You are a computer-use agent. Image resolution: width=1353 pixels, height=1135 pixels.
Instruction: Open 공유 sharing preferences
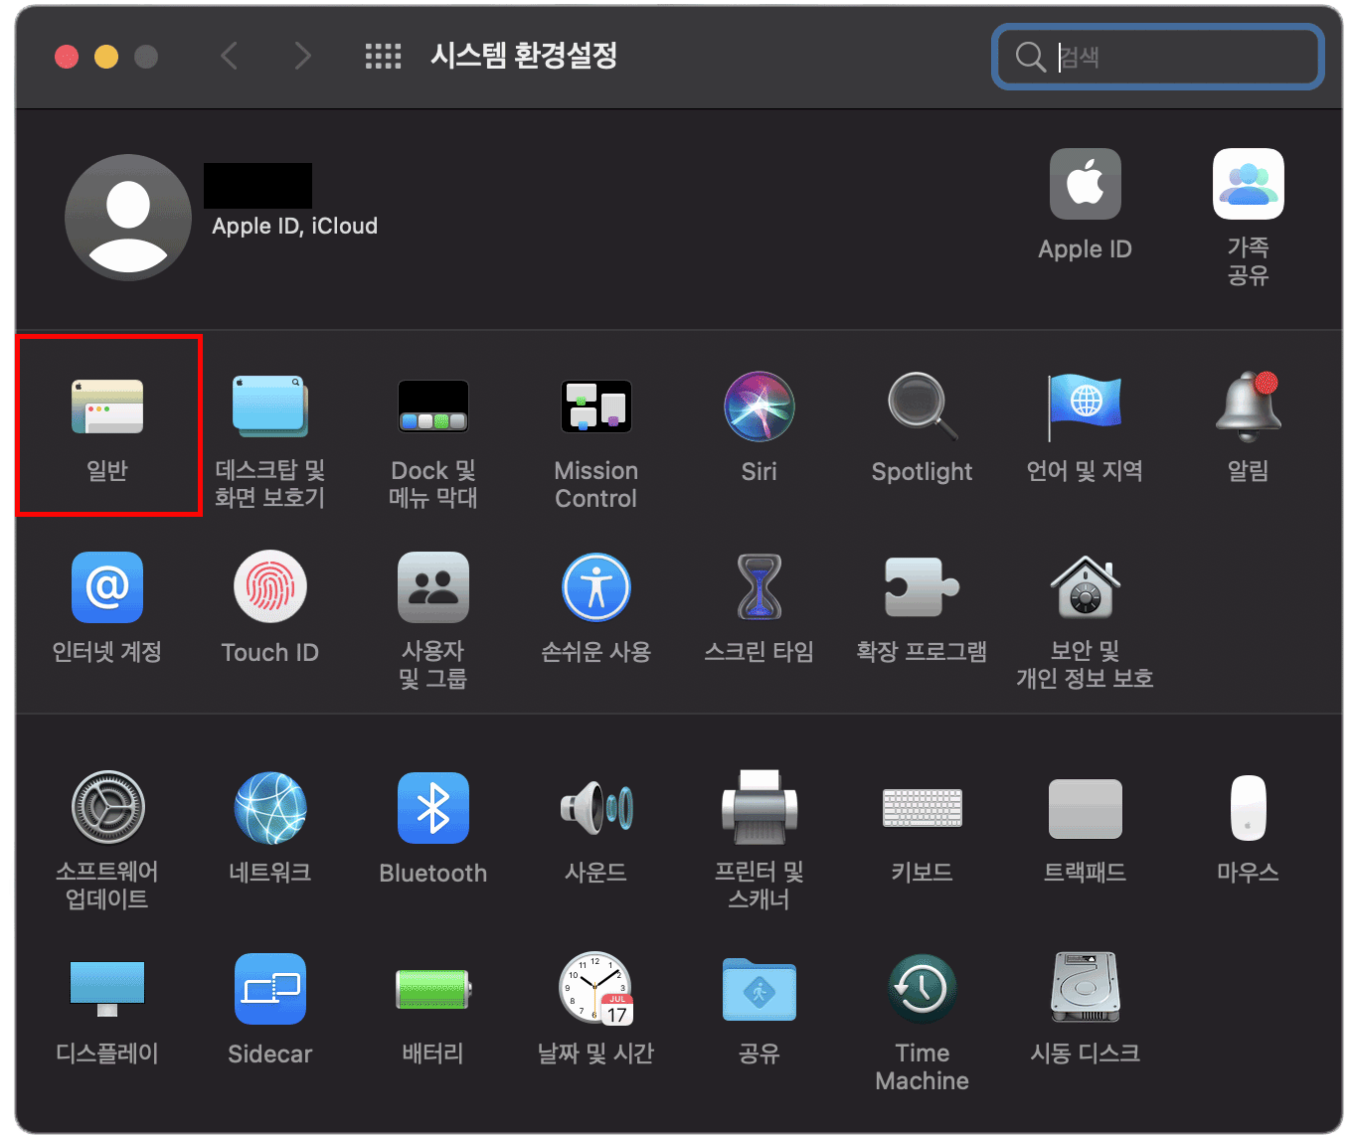point(759,989)
